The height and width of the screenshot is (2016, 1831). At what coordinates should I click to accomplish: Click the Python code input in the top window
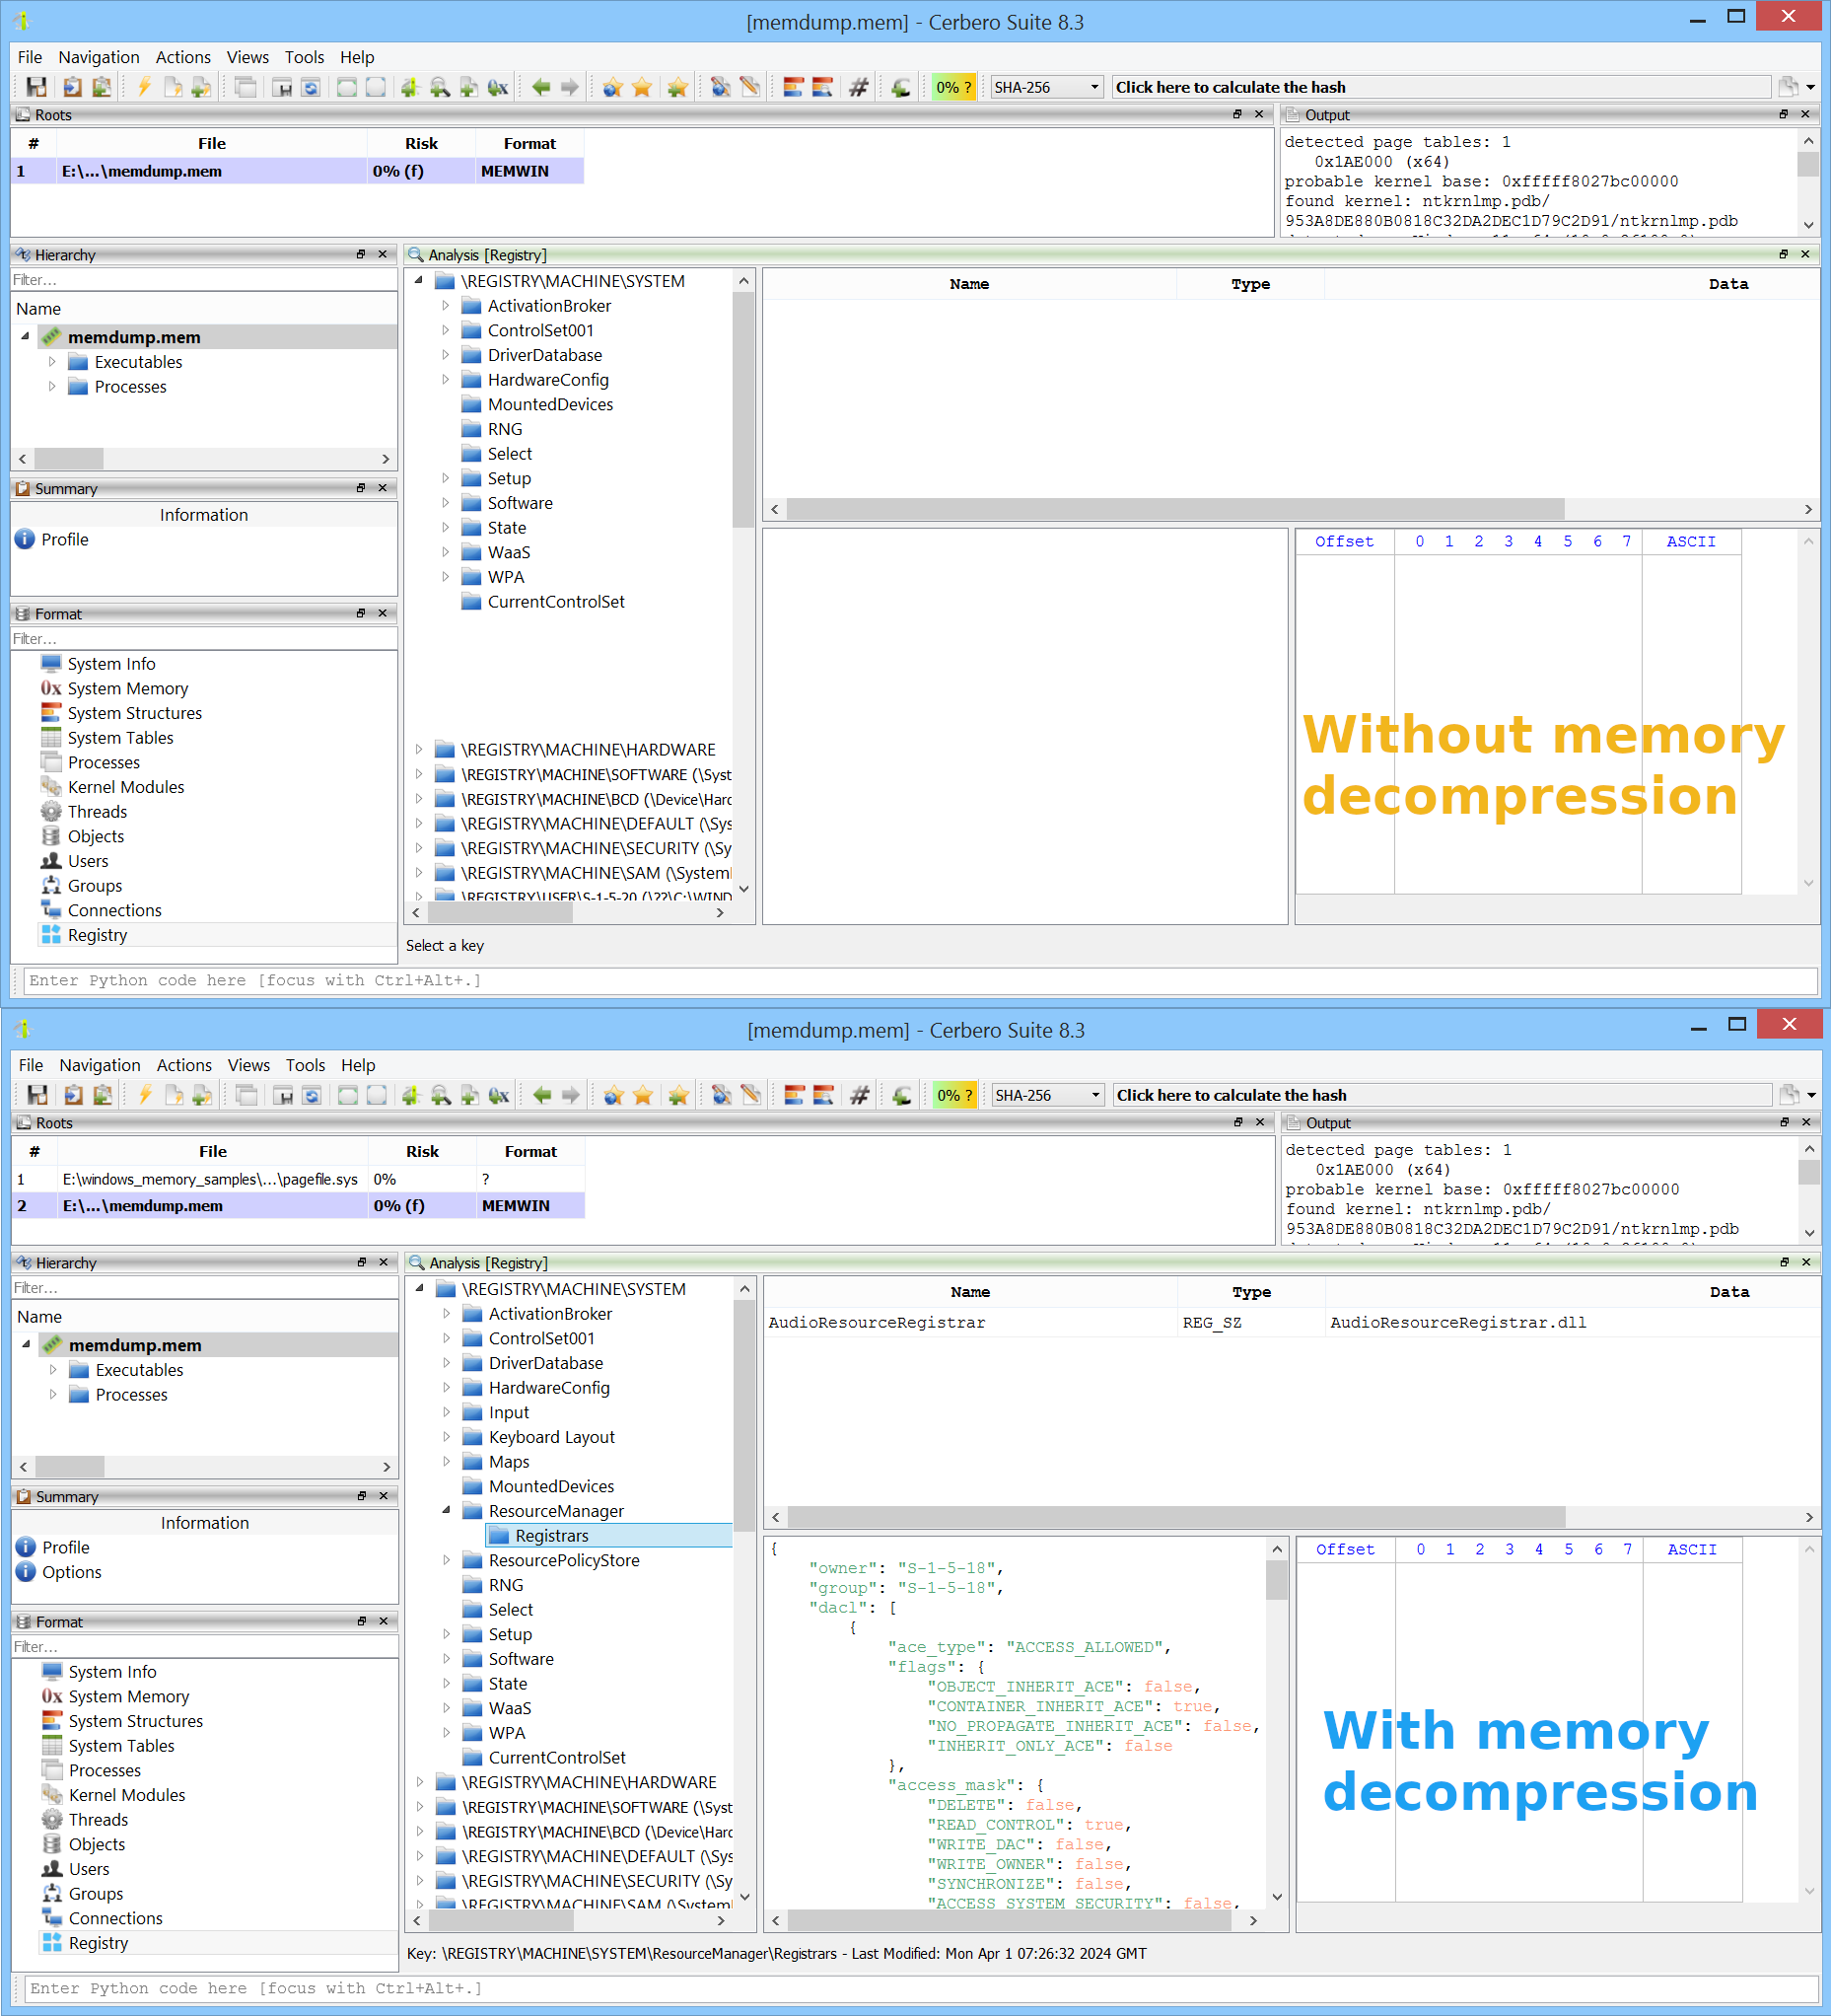tap(921, 981)
